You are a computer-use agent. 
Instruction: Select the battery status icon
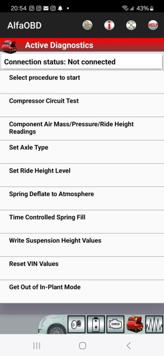96,324
